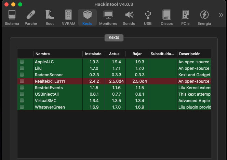227x160 pixels.
Task: Click USBInjectAll description 'This kext attempt'
Action: [x=195, y=94]
